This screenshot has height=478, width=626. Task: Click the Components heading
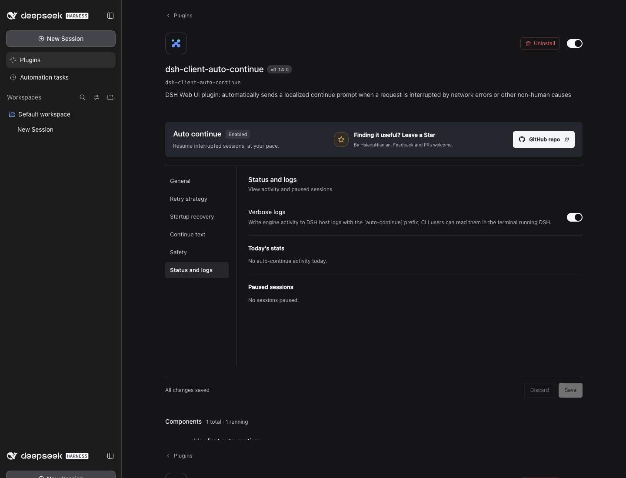click(183, 422)
